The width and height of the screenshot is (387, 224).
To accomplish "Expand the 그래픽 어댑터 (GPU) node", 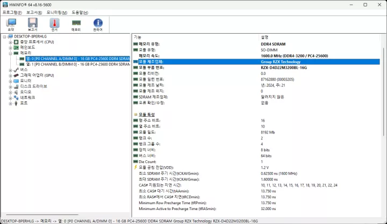I will 10,76.
